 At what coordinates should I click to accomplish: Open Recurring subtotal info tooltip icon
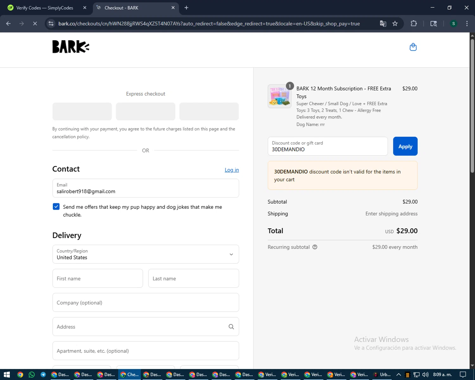[315, 247]
